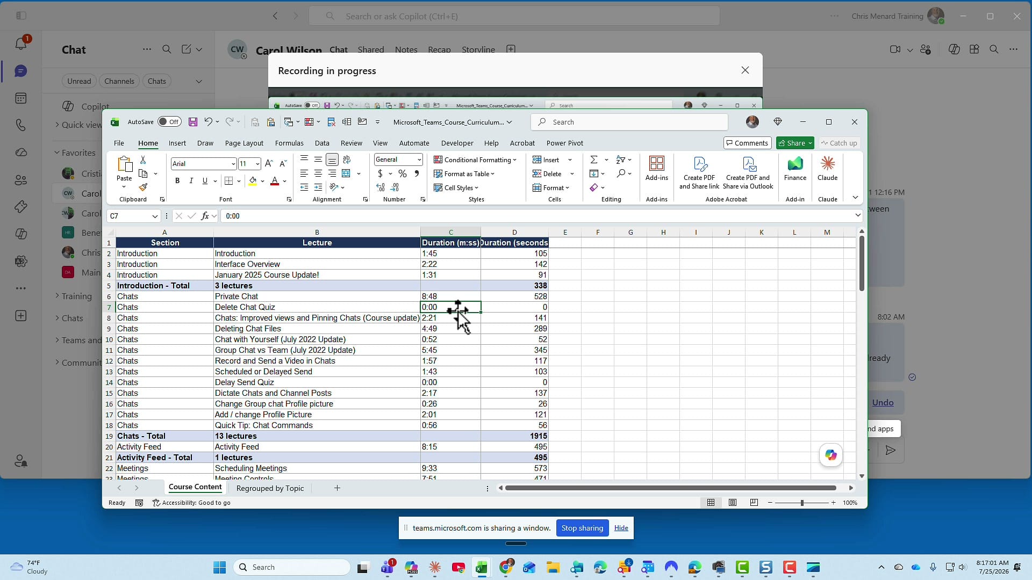Open the Power Pivot ribbon tab
Screen dimensions: 1032x580
[x=565, y=143]
